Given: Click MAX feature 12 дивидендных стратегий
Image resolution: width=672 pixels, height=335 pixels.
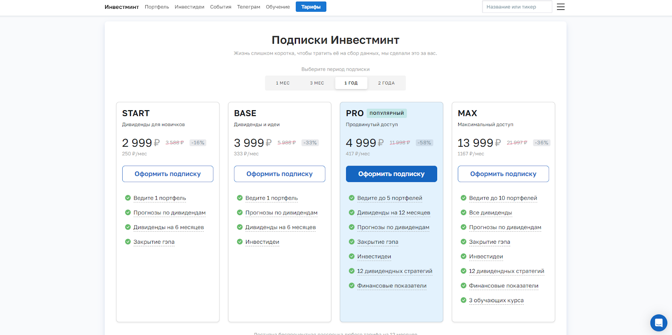Looking at the screenshot, I should (x=507, y=271).
